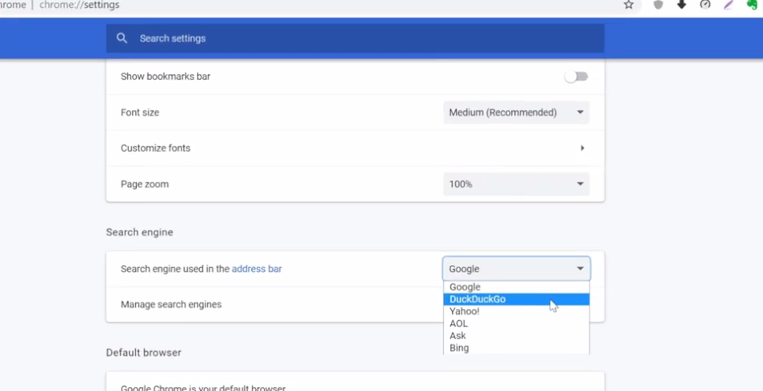Open the Font size dropdown
This screenshot has width=763, height=391.
click(x=516, y=113)
